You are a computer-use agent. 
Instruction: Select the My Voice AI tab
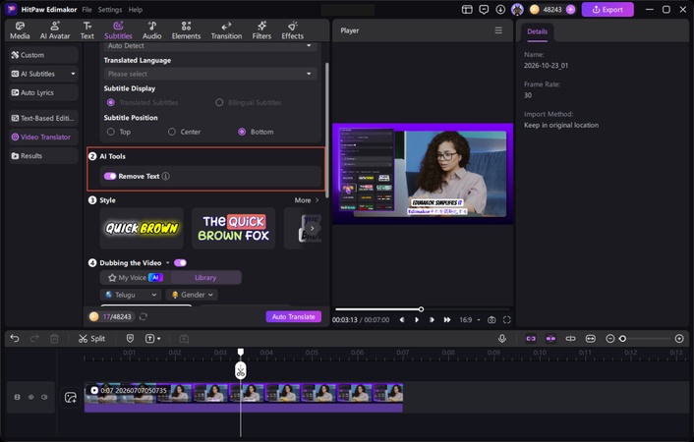point(136,277)
